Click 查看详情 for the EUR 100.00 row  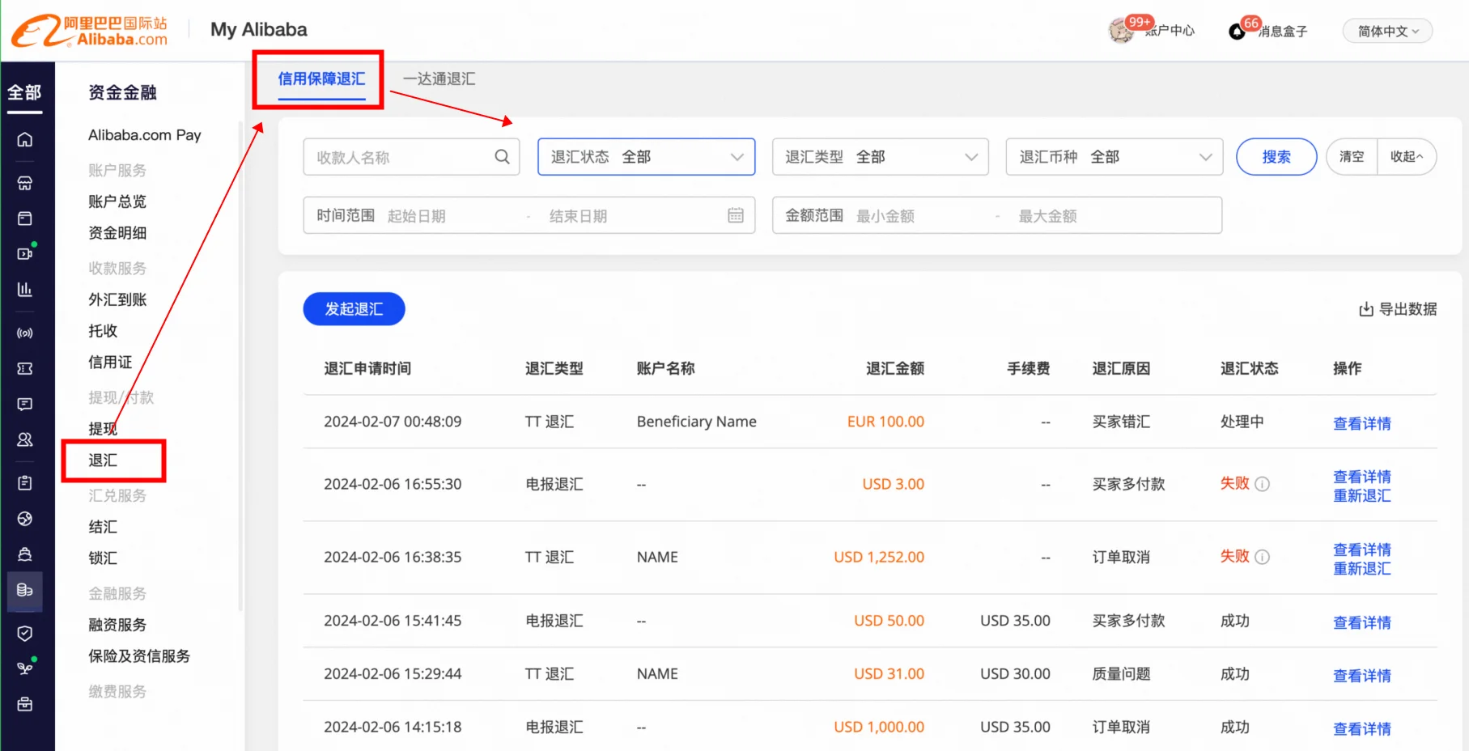[x=1361, y=423]
